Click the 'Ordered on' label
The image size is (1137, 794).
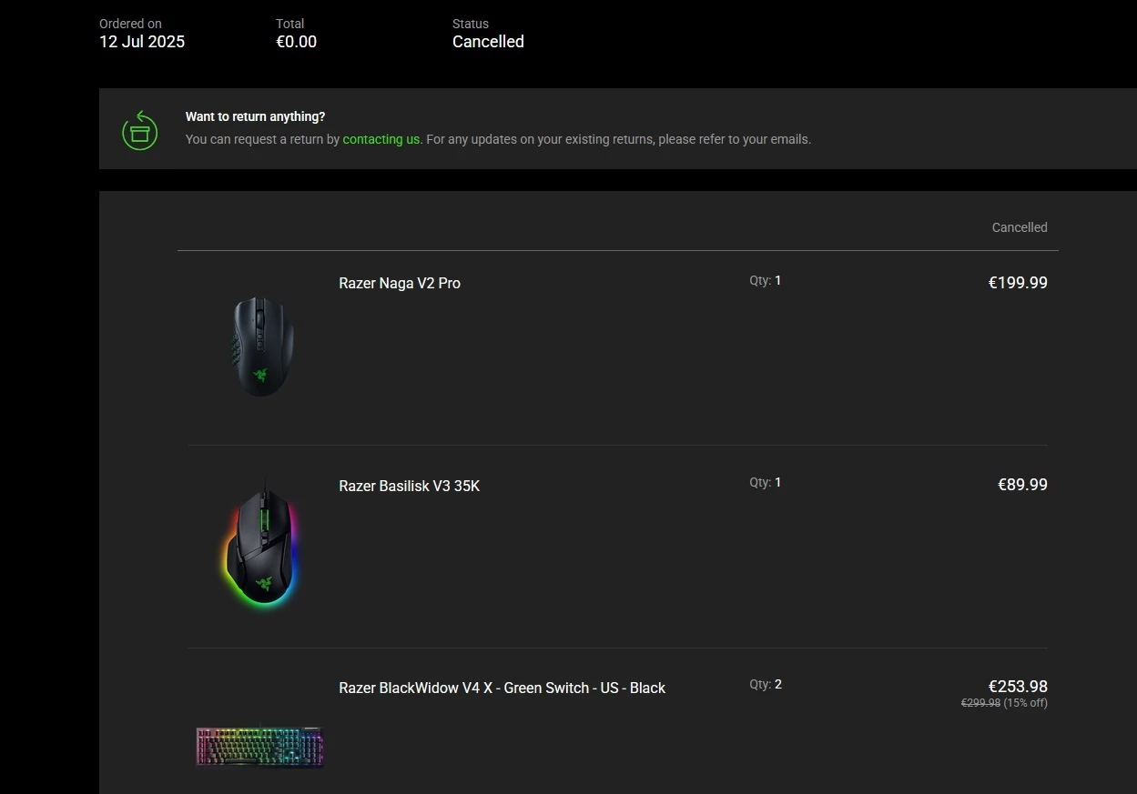[130, 24]
